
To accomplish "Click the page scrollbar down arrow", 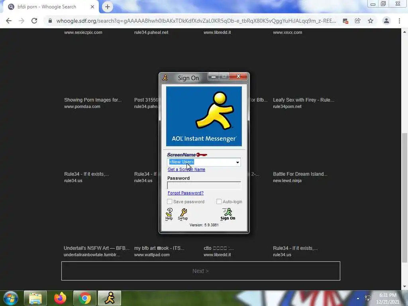I will tap(404, 286).
